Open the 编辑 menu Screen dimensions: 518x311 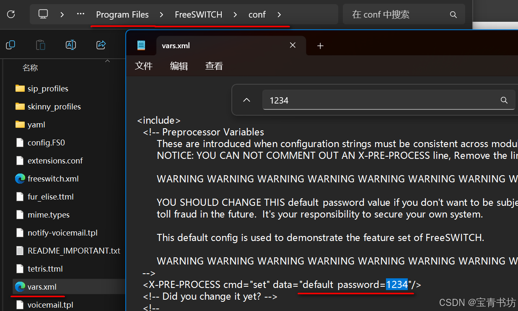click(179, 66)
